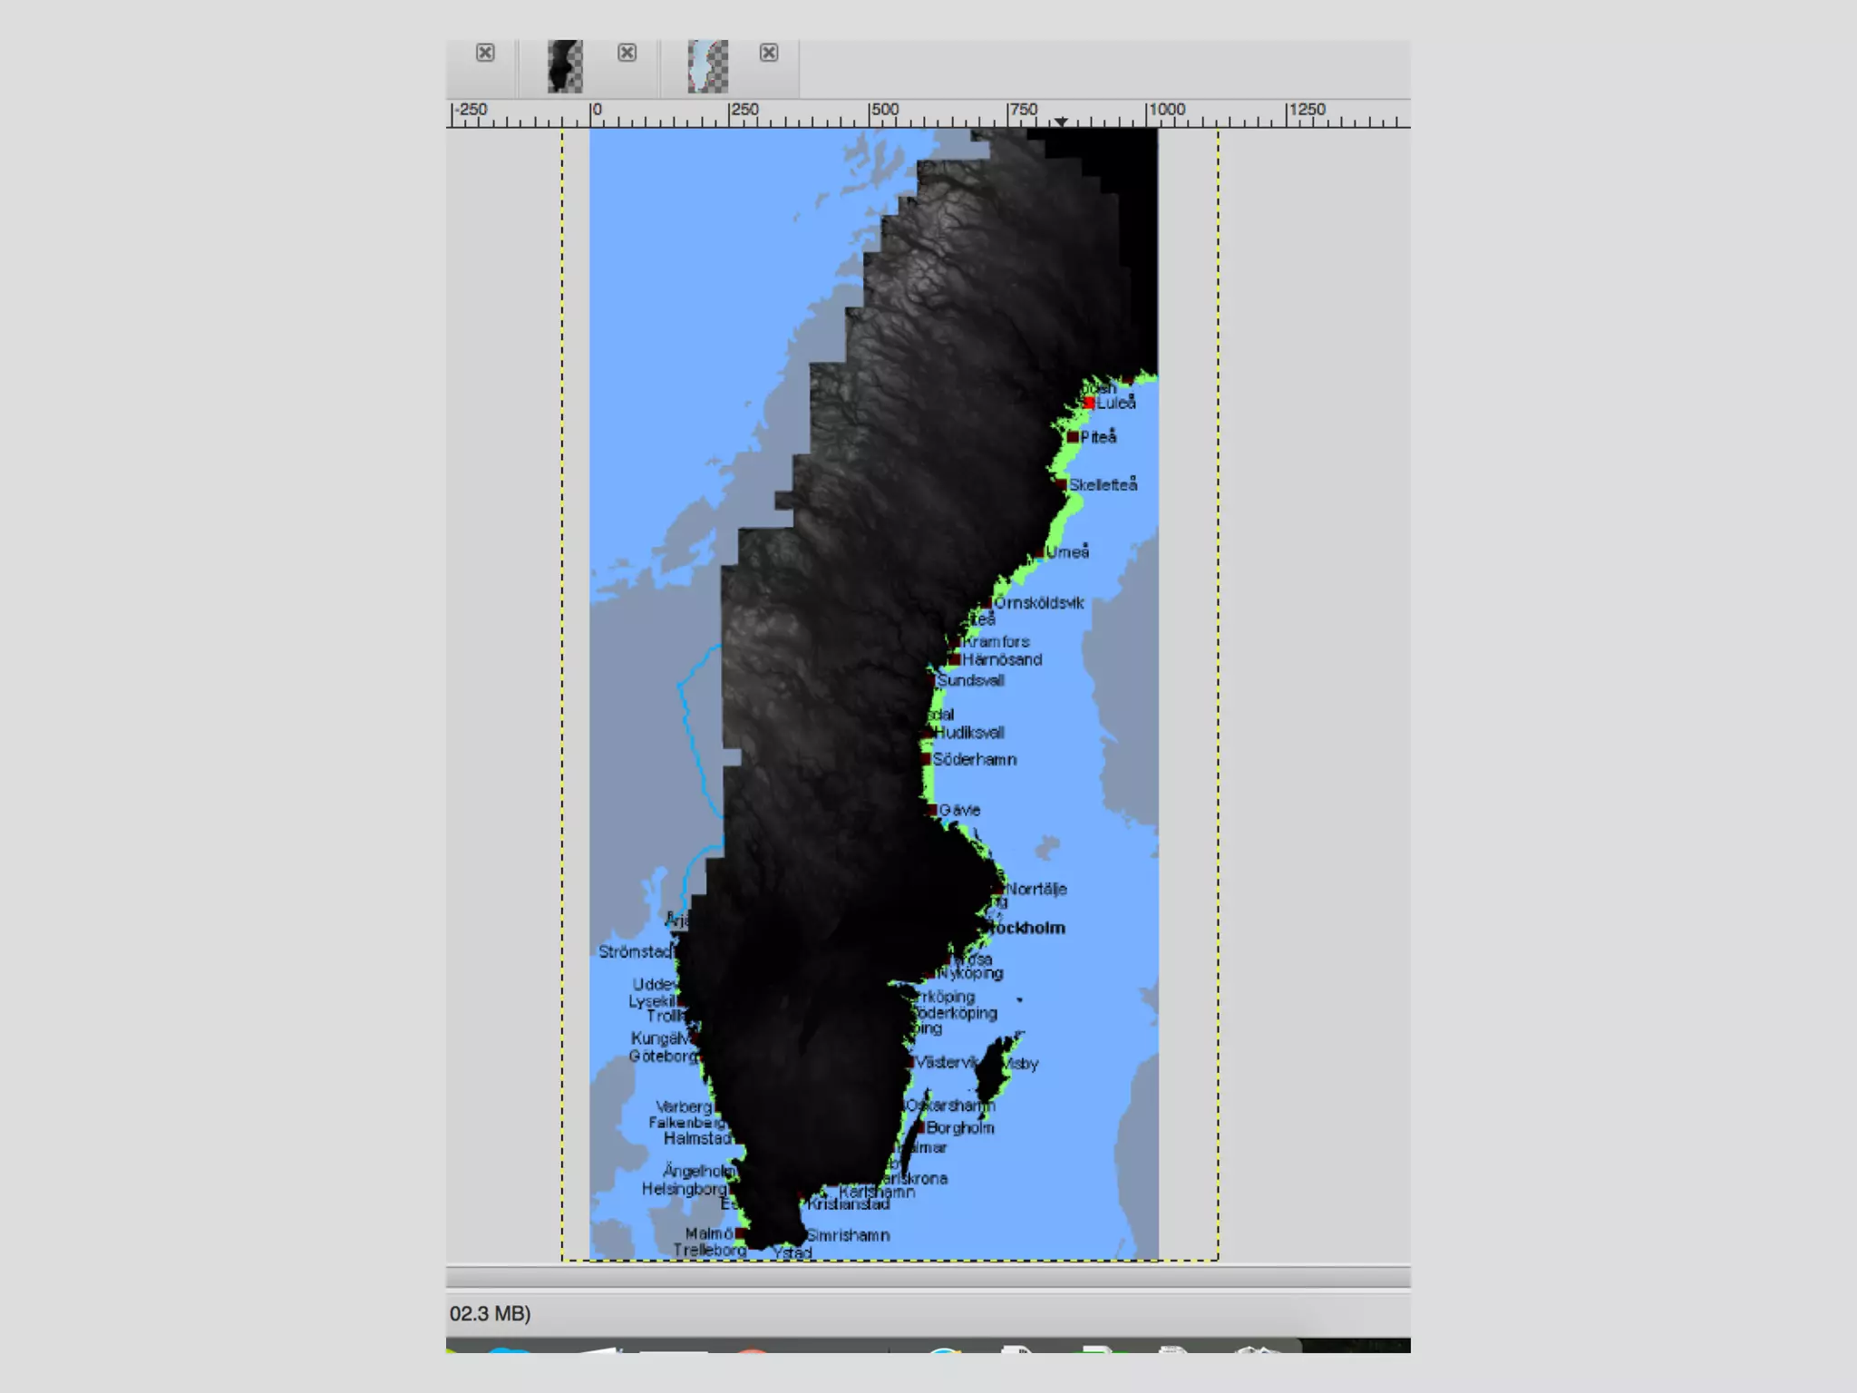Click the red square marker at Luleå
The height and width of the screenshot is (1393, 1857).
click(1089, 403)
